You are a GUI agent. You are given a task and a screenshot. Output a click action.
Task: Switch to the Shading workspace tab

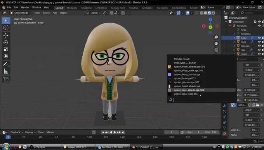134,8
